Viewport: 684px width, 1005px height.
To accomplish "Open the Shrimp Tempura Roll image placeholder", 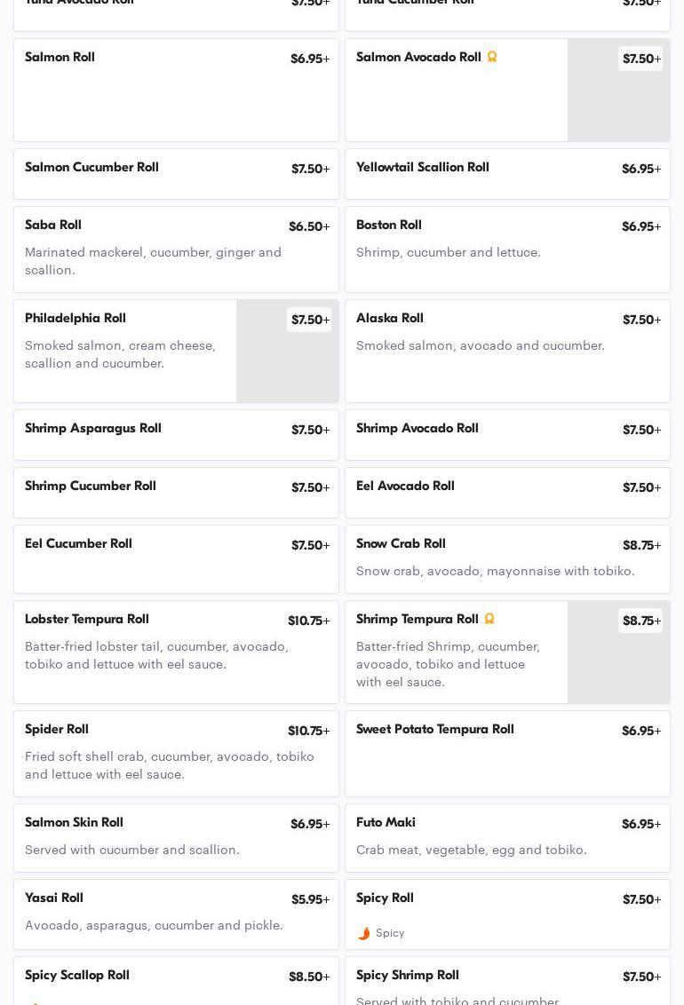I will (618, 662).
